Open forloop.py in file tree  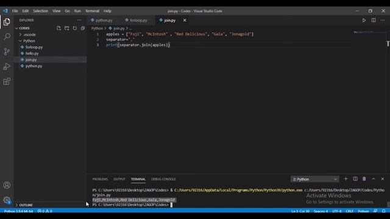point(34,47)
